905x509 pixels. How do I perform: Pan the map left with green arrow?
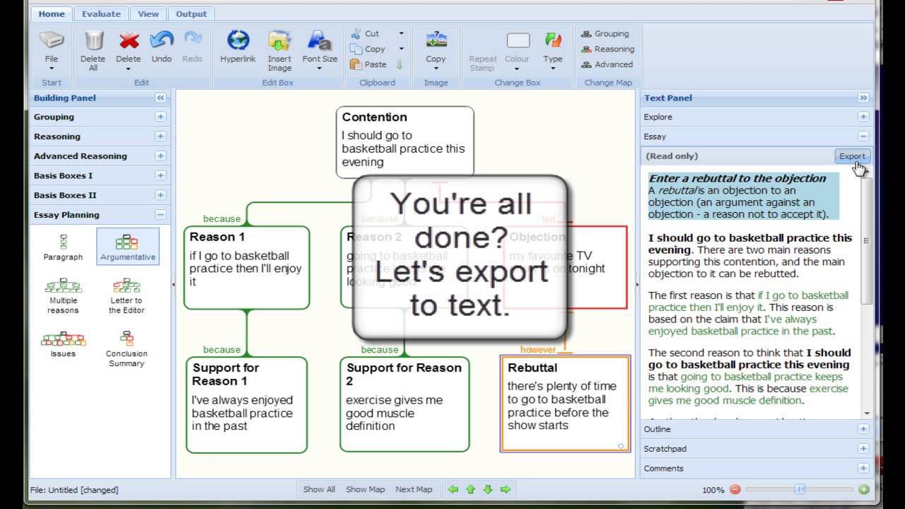(453, 489)
